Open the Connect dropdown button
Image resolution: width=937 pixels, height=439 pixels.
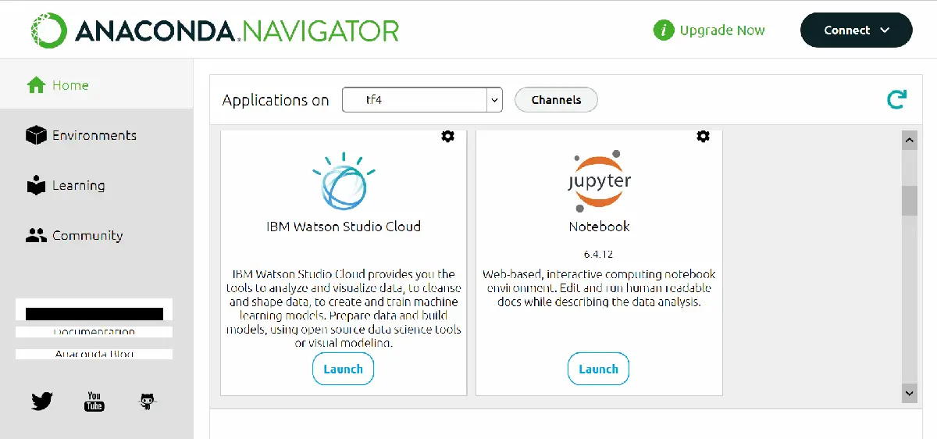[x=857, y=30]
